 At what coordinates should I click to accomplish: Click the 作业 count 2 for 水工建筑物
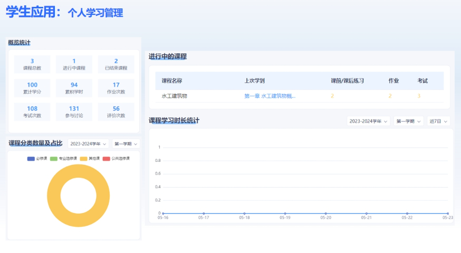point(390,96)
